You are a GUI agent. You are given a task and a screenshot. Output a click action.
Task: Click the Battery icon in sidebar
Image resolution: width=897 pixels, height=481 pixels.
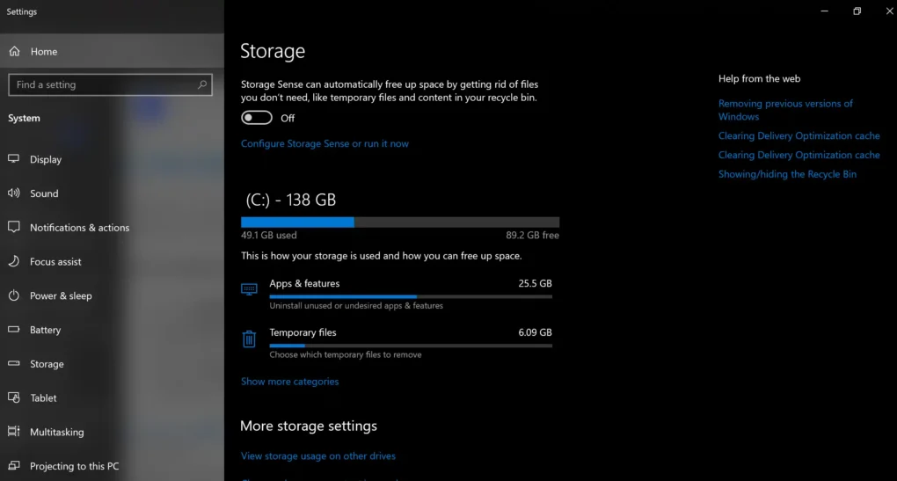coord(14,330)
